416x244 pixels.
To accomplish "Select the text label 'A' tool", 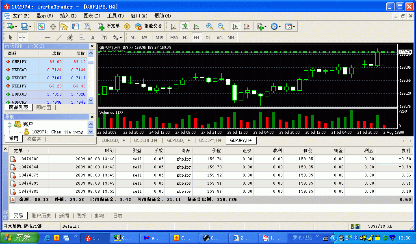I will [93, 38].
